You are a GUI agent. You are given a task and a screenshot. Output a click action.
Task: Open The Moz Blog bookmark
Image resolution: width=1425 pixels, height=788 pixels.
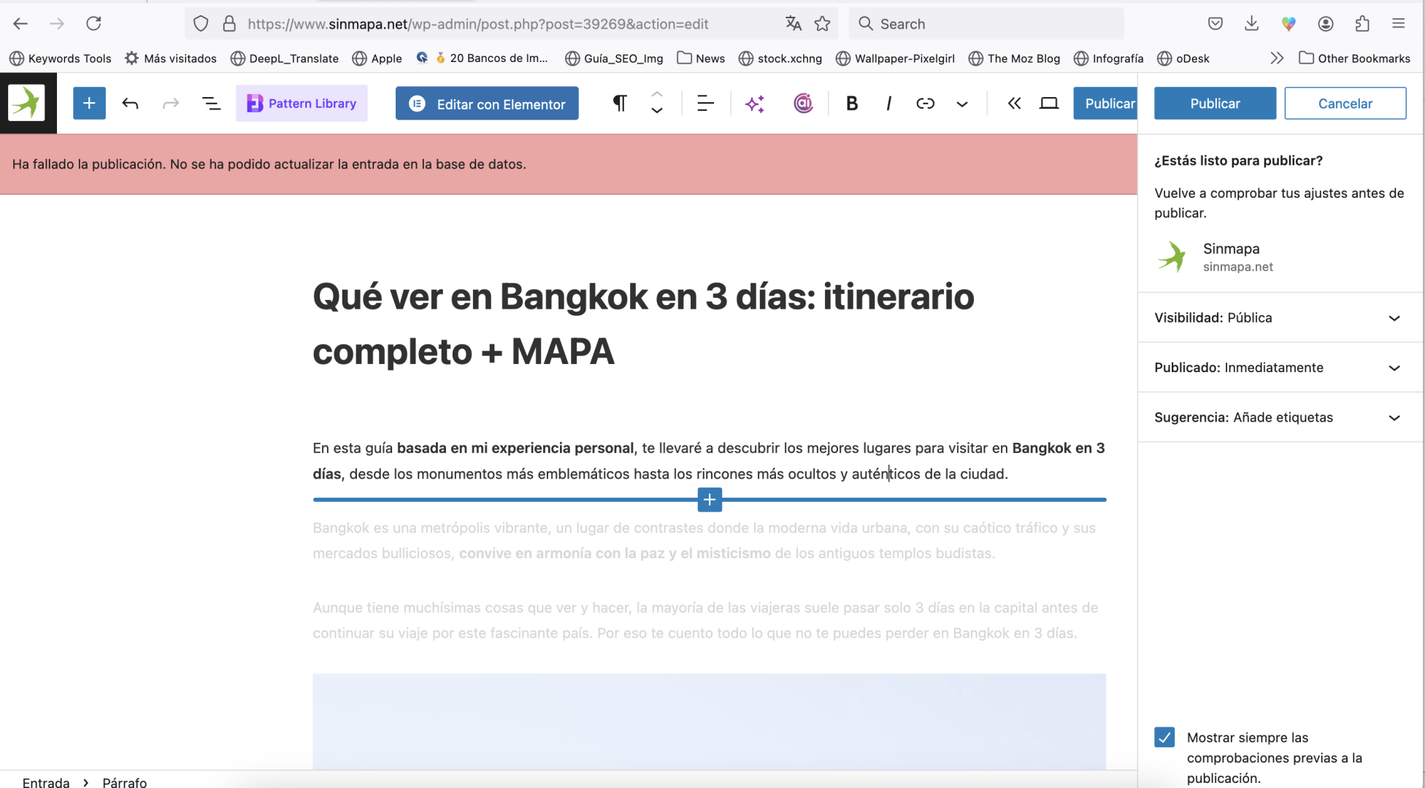pos(1015,58)
